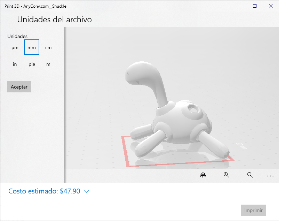Set the file units to meters
285x221 pixels.
[x=48, y=64]
